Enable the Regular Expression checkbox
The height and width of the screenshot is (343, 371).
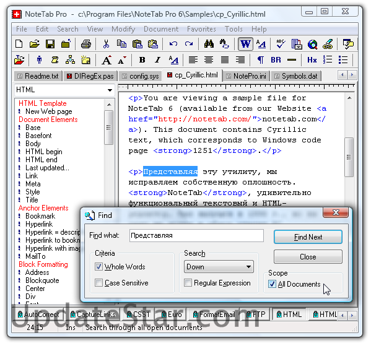pyautogui.click(x=188, y=283)
